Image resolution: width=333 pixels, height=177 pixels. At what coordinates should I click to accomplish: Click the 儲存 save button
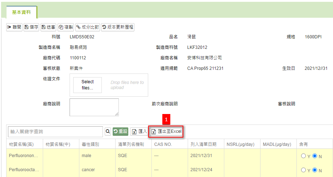click(32, 27)
